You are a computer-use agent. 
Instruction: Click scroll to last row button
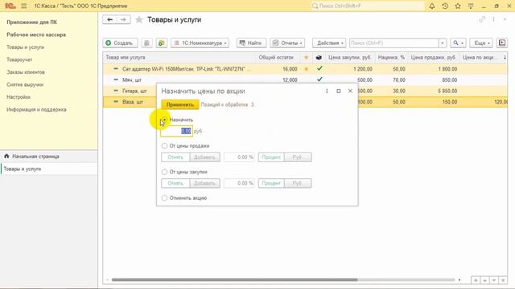point(503,280)
